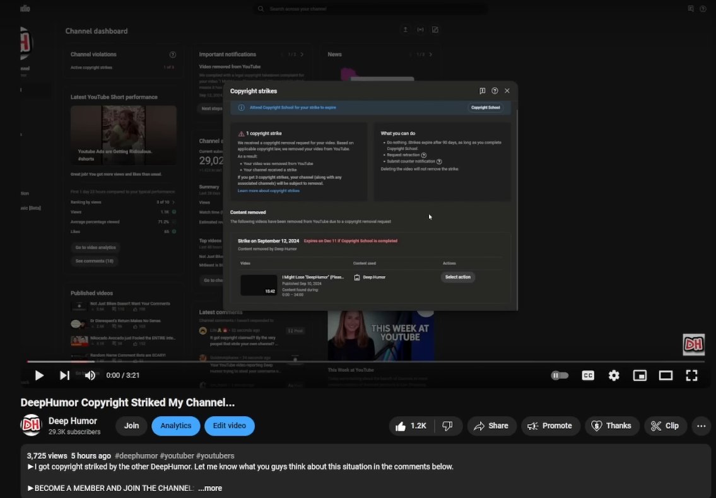Click the create post icon on dashboard
Image resolution: width=716 pixels, height=498 pixels.
(x=435, y=30)
